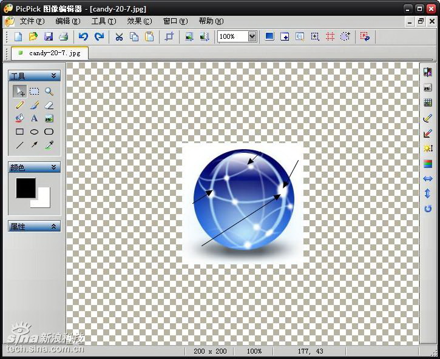Click the 200 x 200 status bar size
The image size is (440, 359).
click(x=210, y=351)
